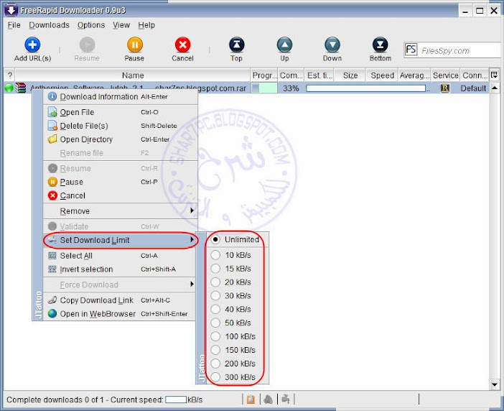Sort downloads by the Name column header
This screenshot has width=504, height=411.
(133, 75)
